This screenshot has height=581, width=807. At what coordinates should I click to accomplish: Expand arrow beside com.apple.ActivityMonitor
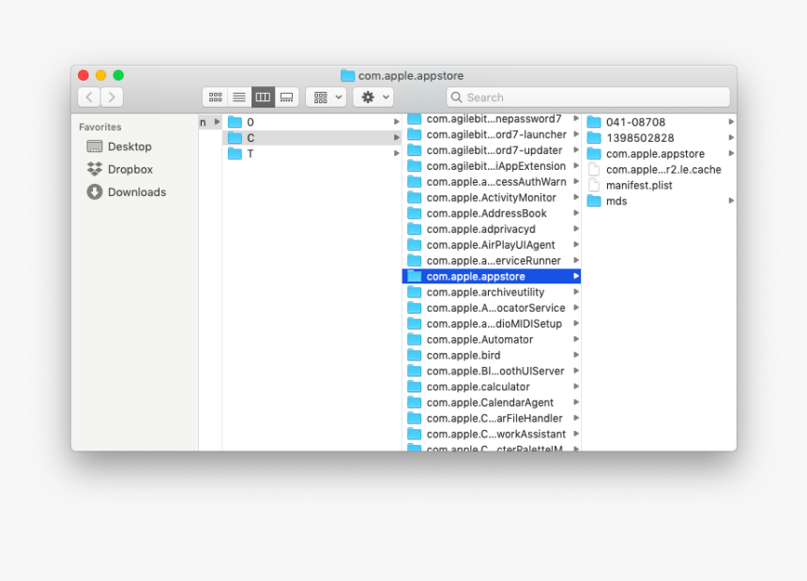point(576,198)
